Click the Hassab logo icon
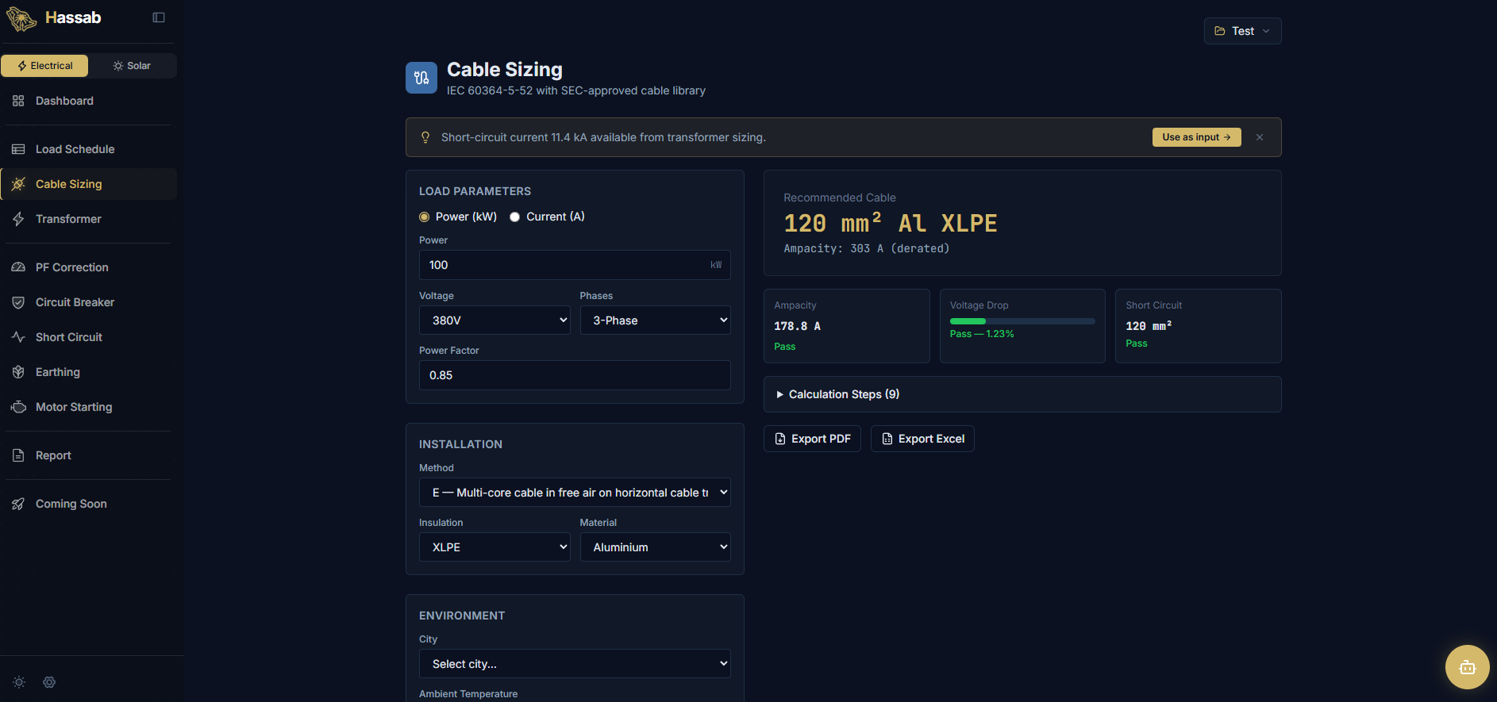This screenshot has height=702, width=1497. click(x=21, y=18)
